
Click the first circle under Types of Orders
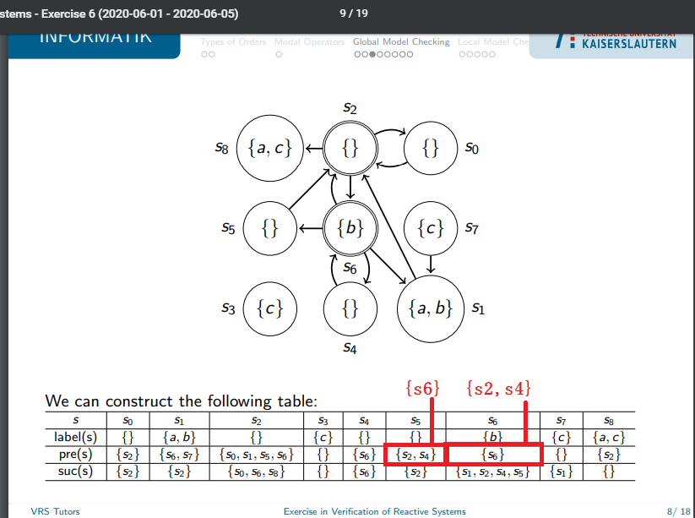point(204,54)
